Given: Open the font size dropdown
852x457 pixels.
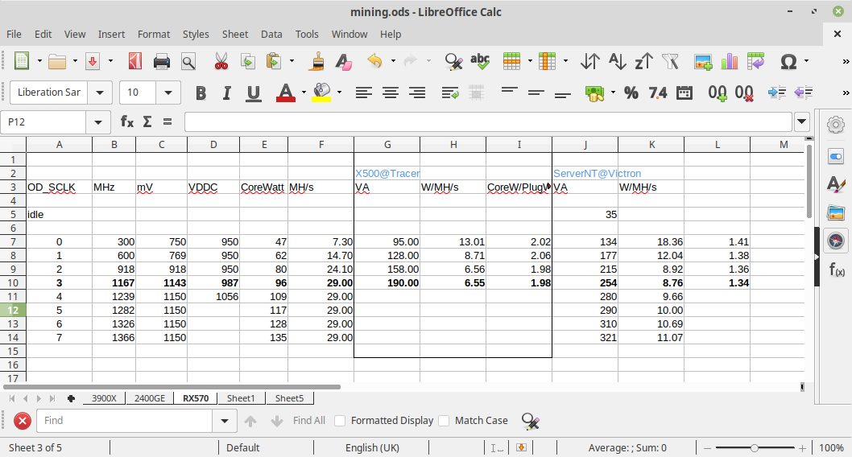Looking at the screenshot, I should pyautogui.click(x=168, y=93).
